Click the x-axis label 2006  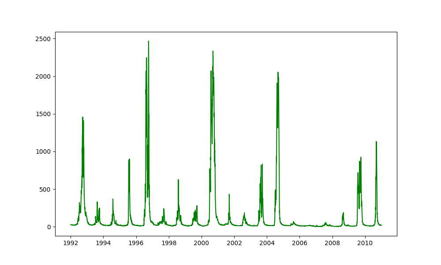[300, 243]
